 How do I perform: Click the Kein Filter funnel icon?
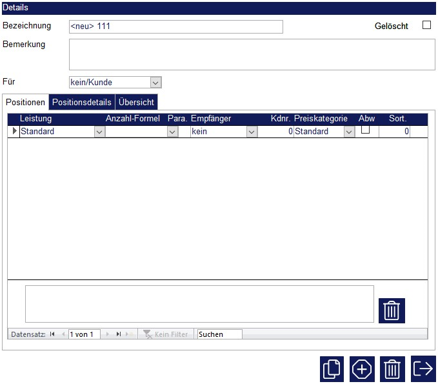148,334
